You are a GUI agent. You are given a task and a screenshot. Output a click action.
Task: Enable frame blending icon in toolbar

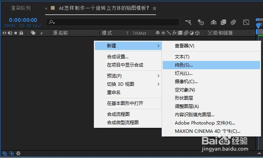tap(223, 22)
